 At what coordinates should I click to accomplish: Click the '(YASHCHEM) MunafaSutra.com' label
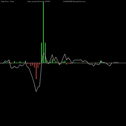click(74, 2)
